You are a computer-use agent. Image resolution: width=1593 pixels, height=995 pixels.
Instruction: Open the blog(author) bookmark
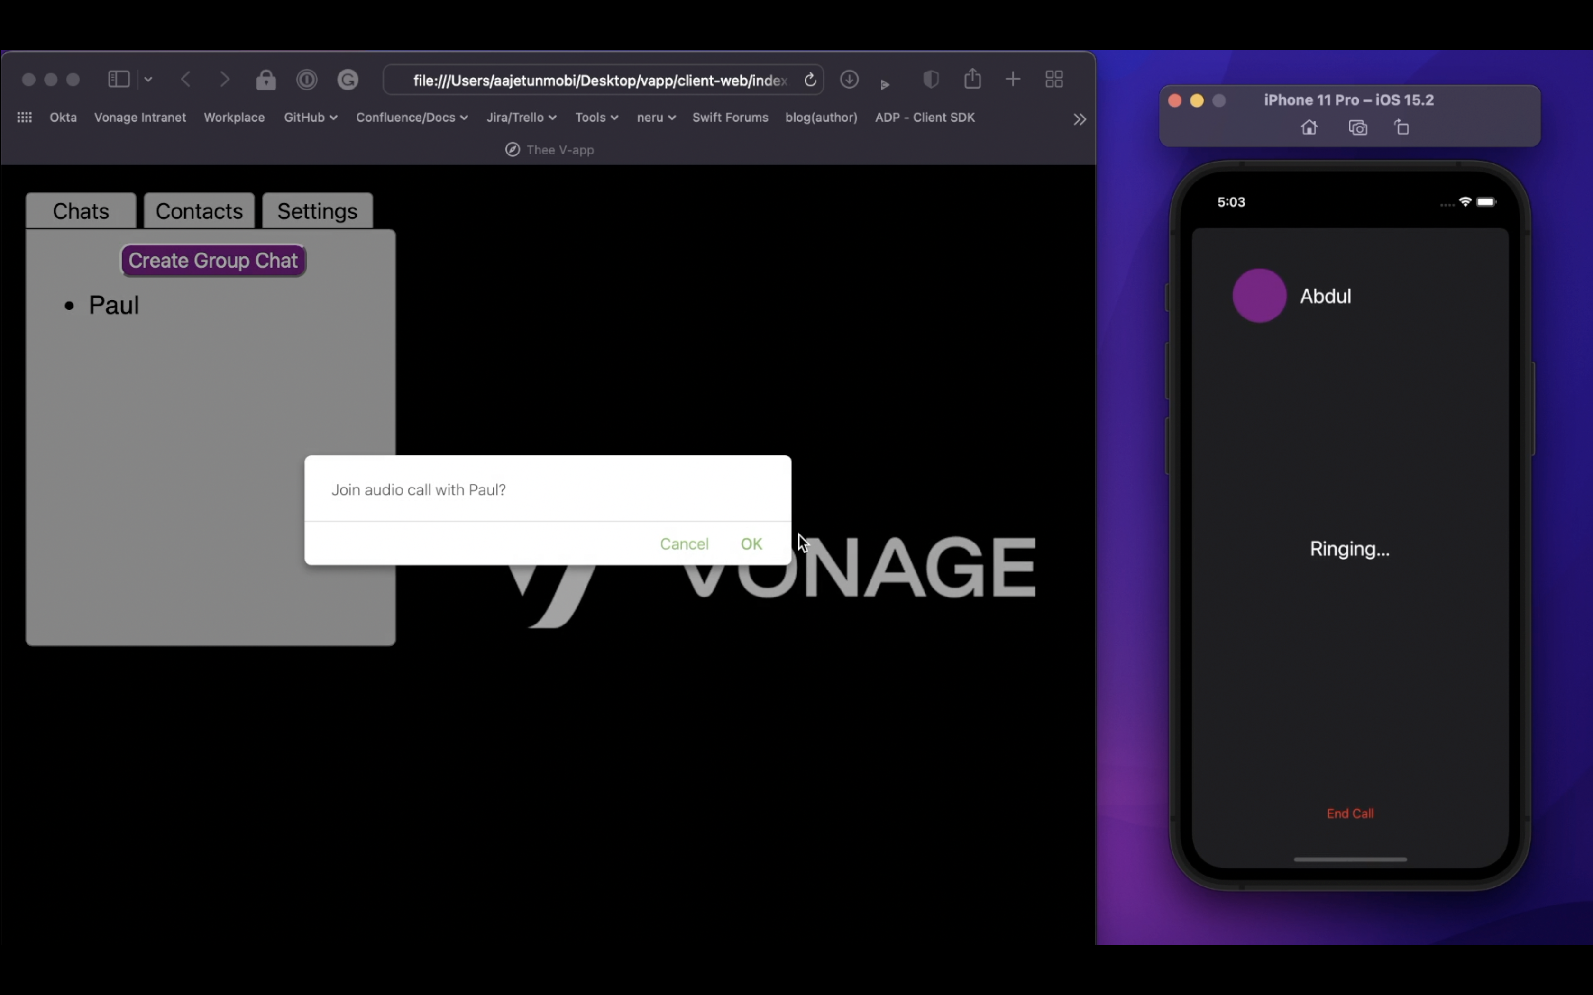click(822, 117)
